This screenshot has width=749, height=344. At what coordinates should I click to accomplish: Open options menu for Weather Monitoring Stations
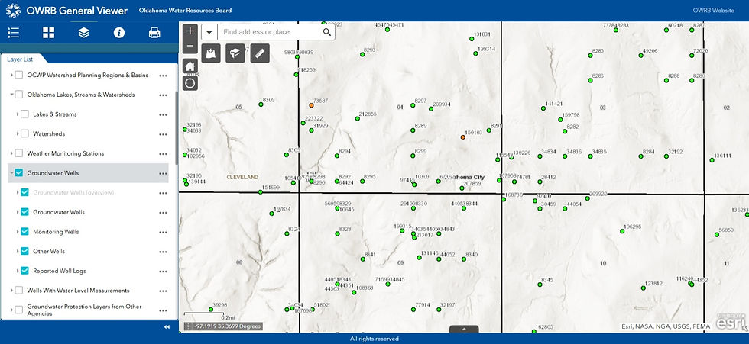point(164,154)
